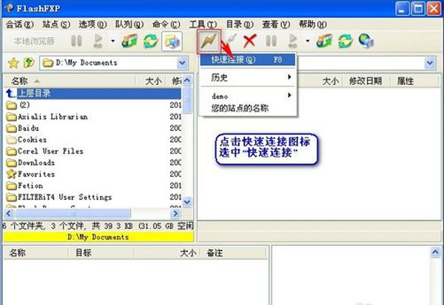
Task: Click the yellow D:\My Documents status bar
Action: 98,236
